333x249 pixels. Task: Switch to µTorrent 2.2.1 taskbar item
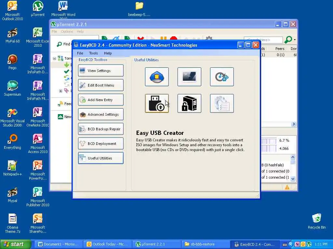[x=156, y=244]
